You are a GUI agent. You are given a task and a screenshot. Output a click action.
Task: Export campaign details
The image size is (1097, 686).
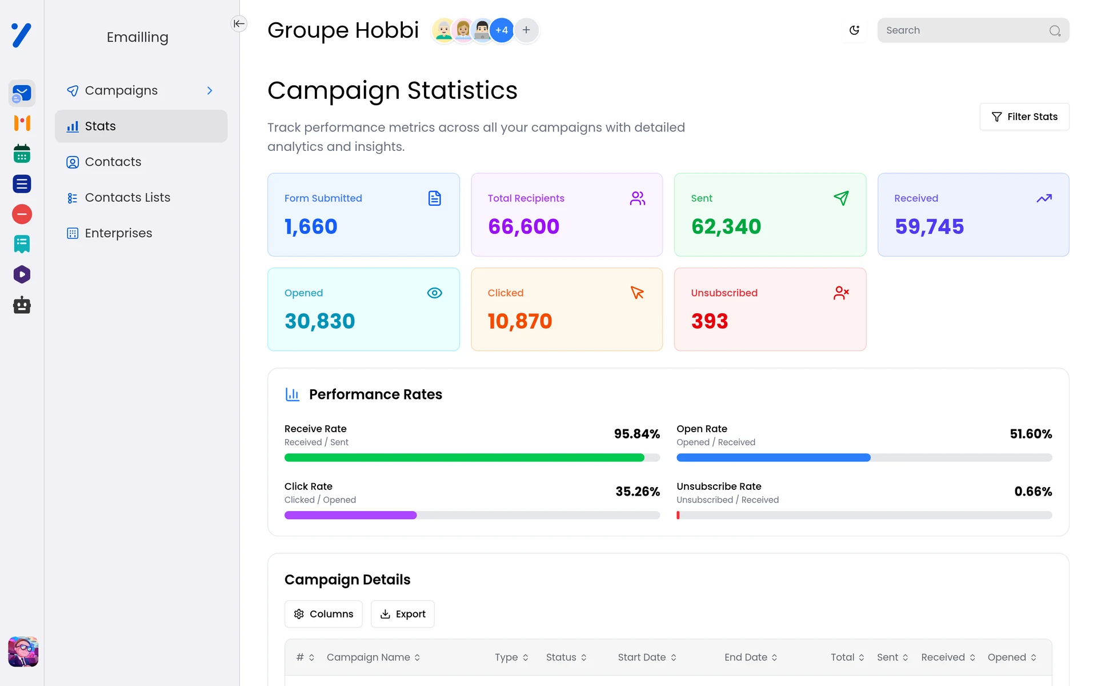[x=403, y=614]
